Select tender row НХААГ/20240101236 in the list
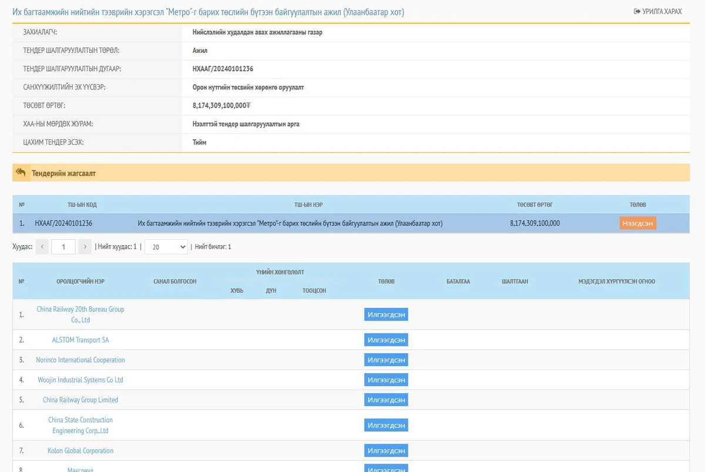Image resolution: width=705 pixels, height=472 pixels. tap(63, 223)
